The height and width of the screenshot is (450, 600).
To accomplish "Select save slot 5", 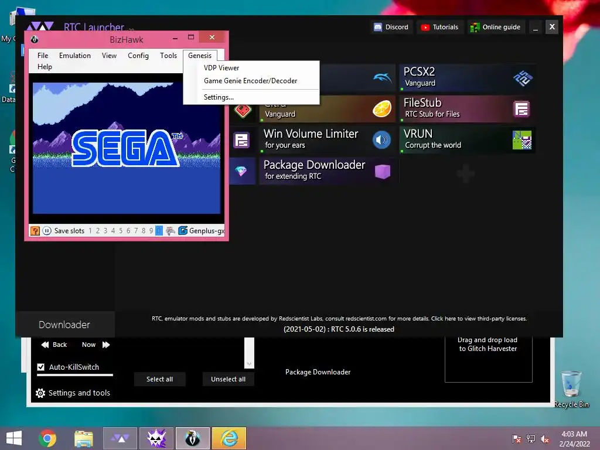I will click(121, 231).
